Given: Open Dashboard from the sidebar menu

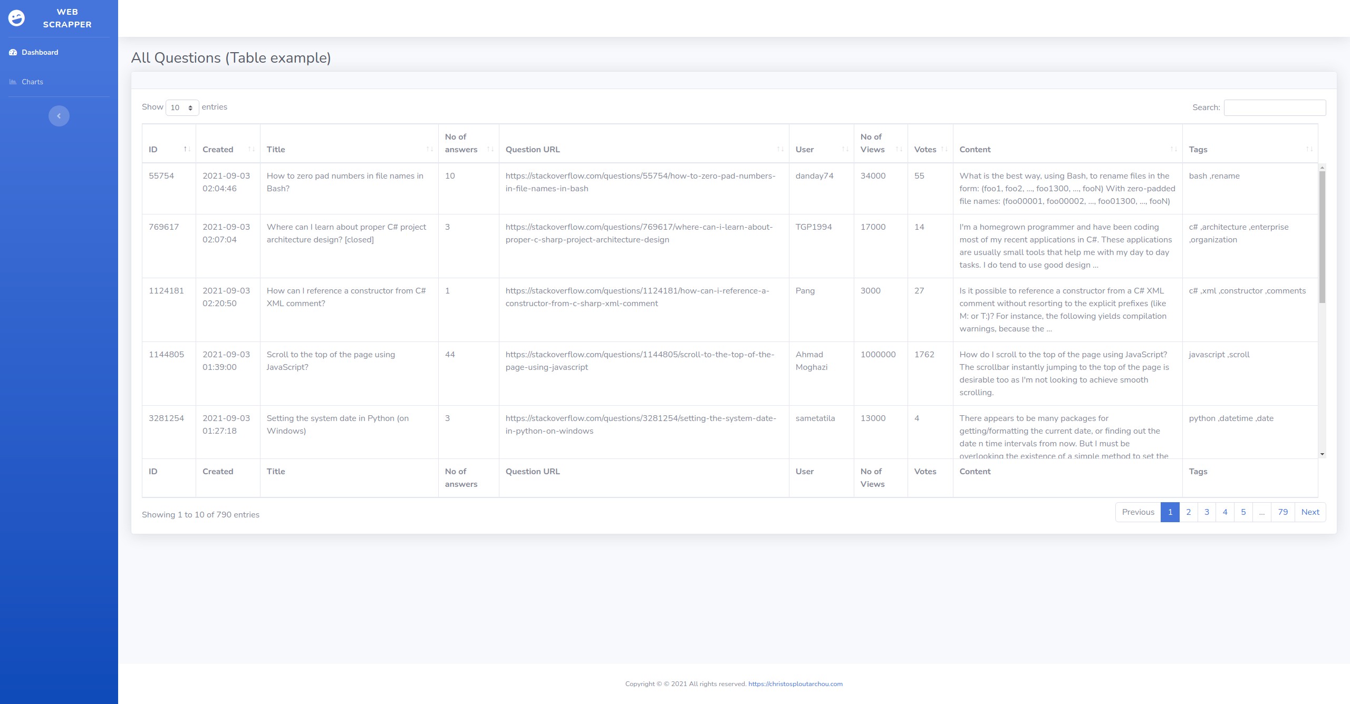Looking at the screenshot, I should 40,52.
